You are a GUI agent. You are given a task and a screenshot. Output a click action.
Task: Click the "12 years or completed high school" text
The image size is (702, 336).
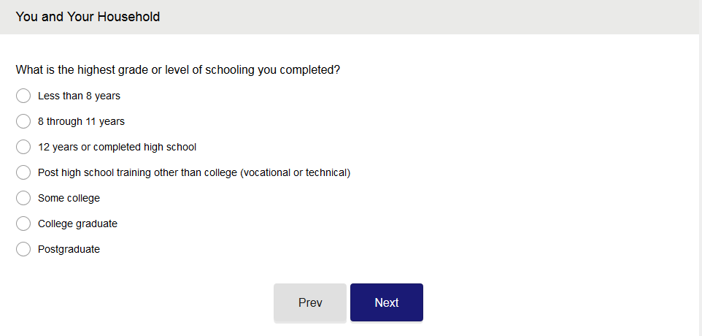[x=117, y=147]
